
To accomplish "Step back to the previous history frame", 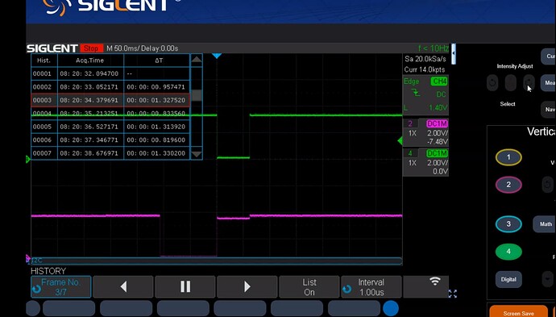I will (123, 286).
